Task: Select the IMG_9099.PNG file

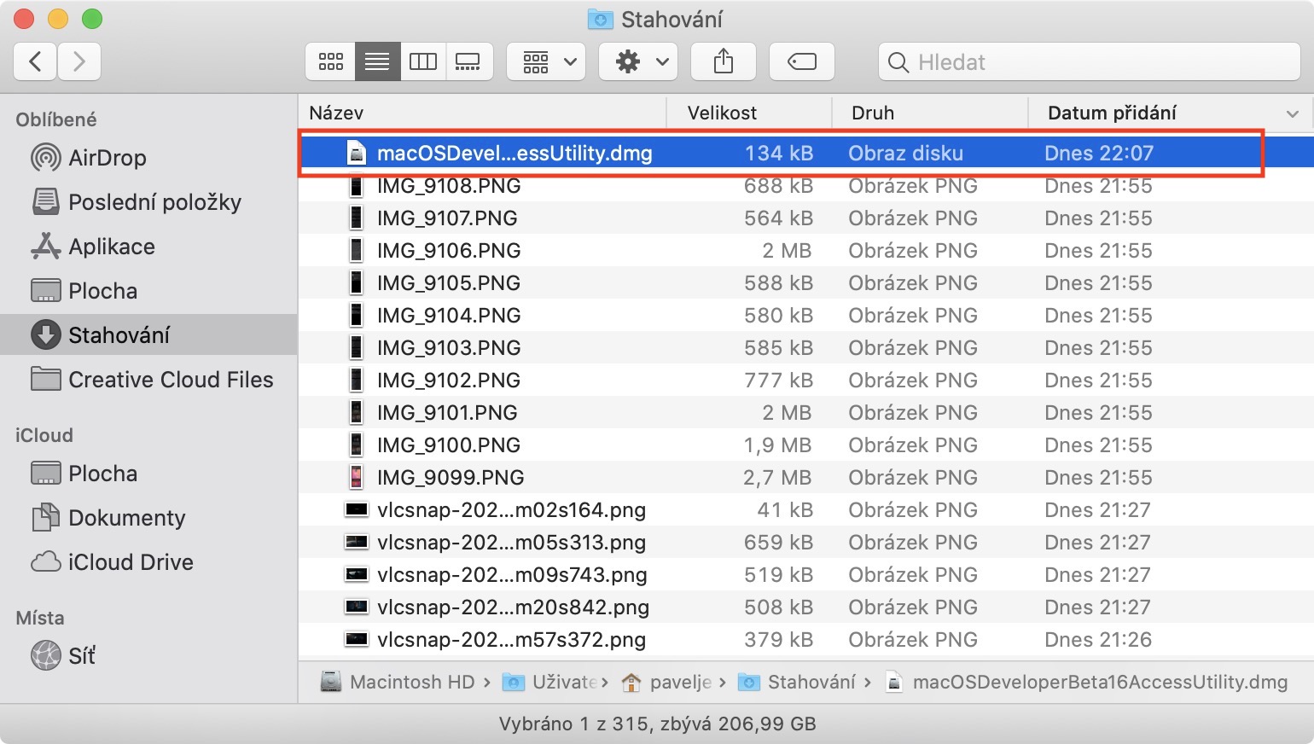Action: (x=806, y=478)
